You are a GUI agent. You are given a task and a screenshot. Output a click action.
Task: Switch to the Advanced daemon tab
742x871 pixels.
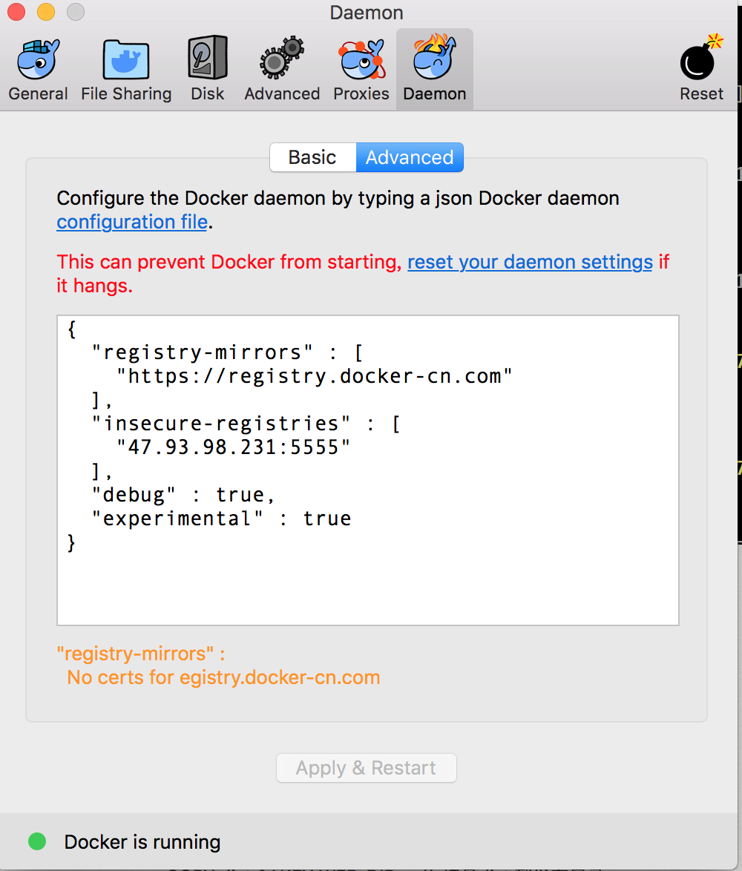pyautogui.click(x=410, y=157)
